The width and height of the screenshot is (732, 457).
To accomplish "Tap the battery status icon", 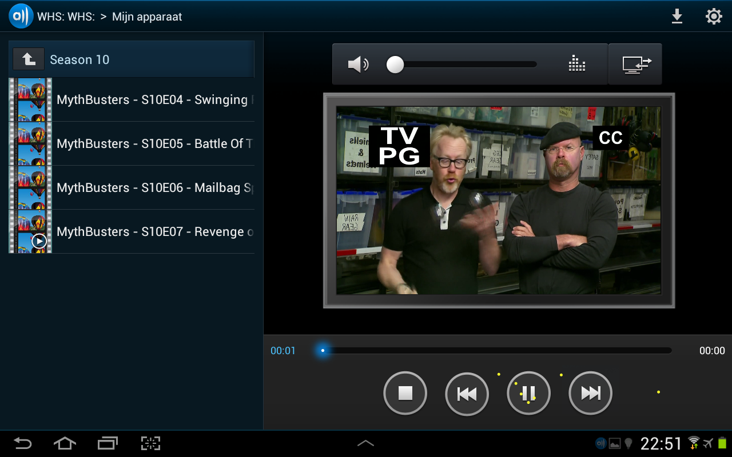I will pyautogui.click(x=722, y=443).
